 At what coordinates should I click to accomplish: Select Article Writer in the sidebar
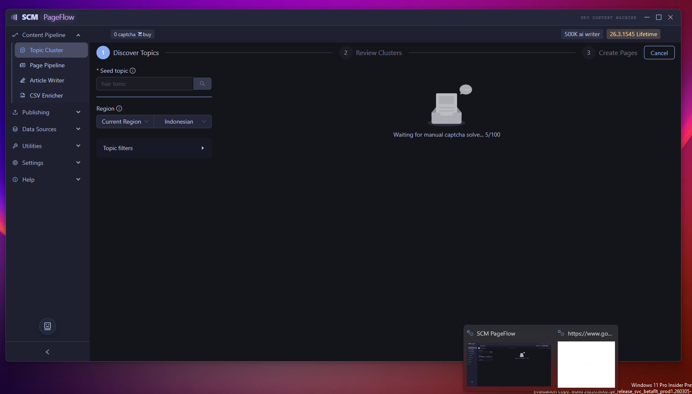47,80
